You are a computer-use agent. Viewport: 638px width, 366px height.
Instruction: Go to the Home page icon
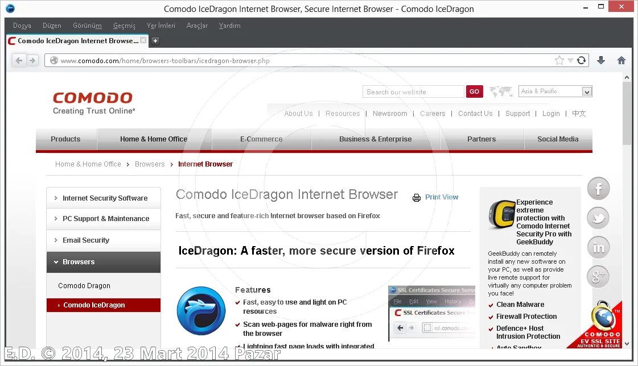coord(621,60)
